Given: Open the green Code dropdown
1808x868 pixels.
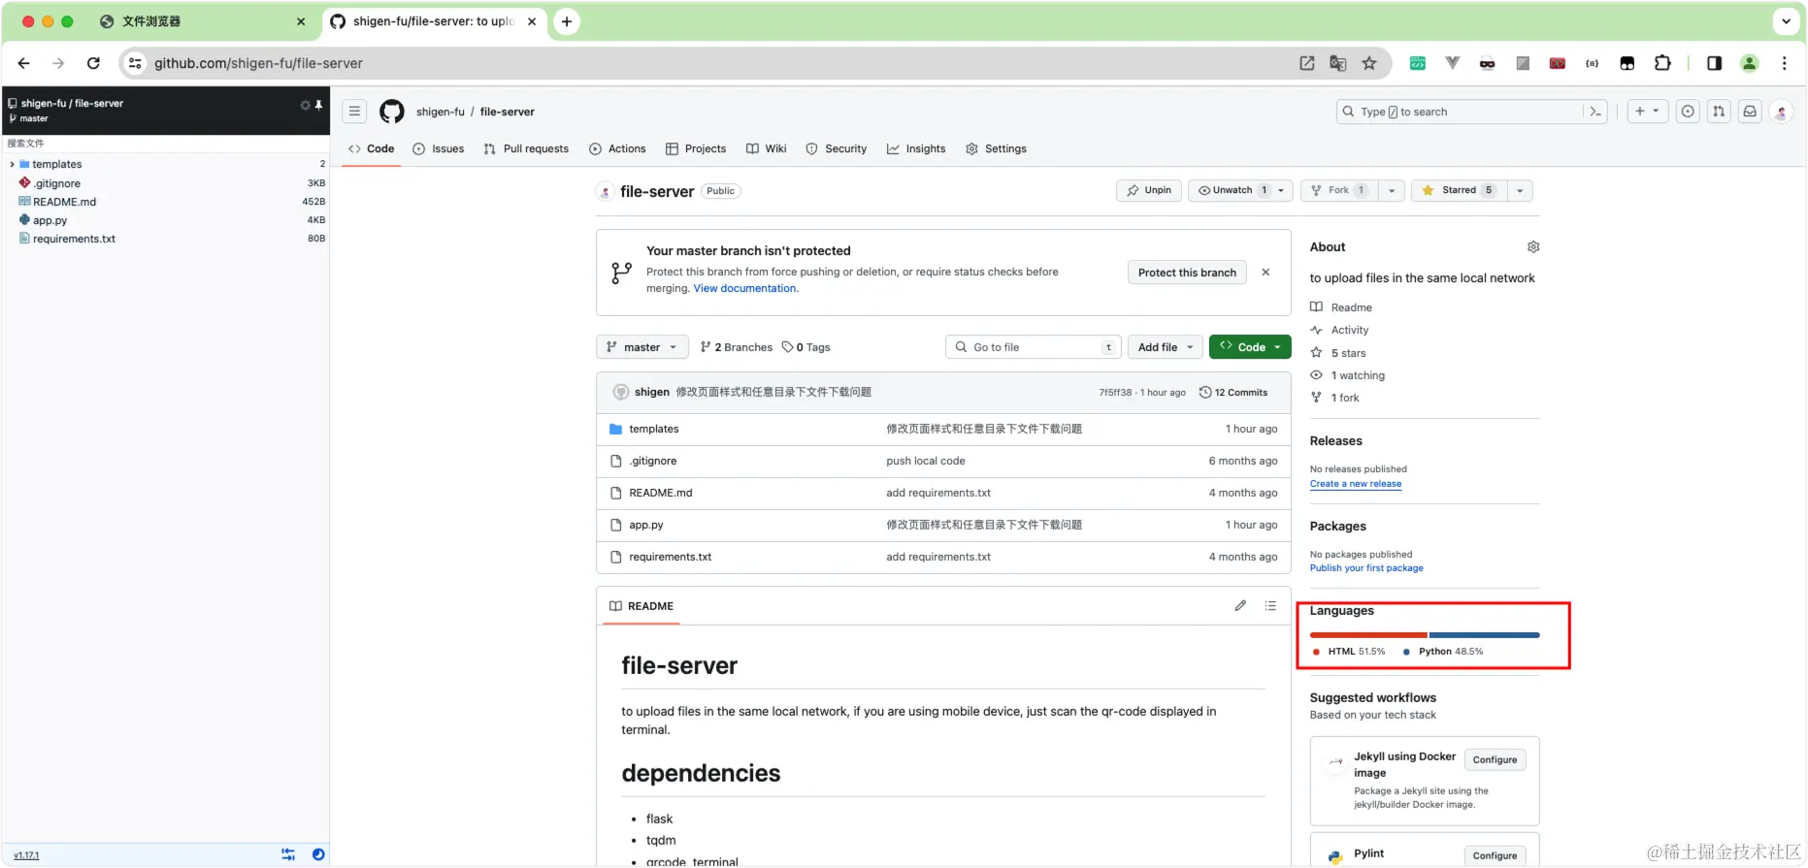Looking at the screenshot, I should [1250, 347].
